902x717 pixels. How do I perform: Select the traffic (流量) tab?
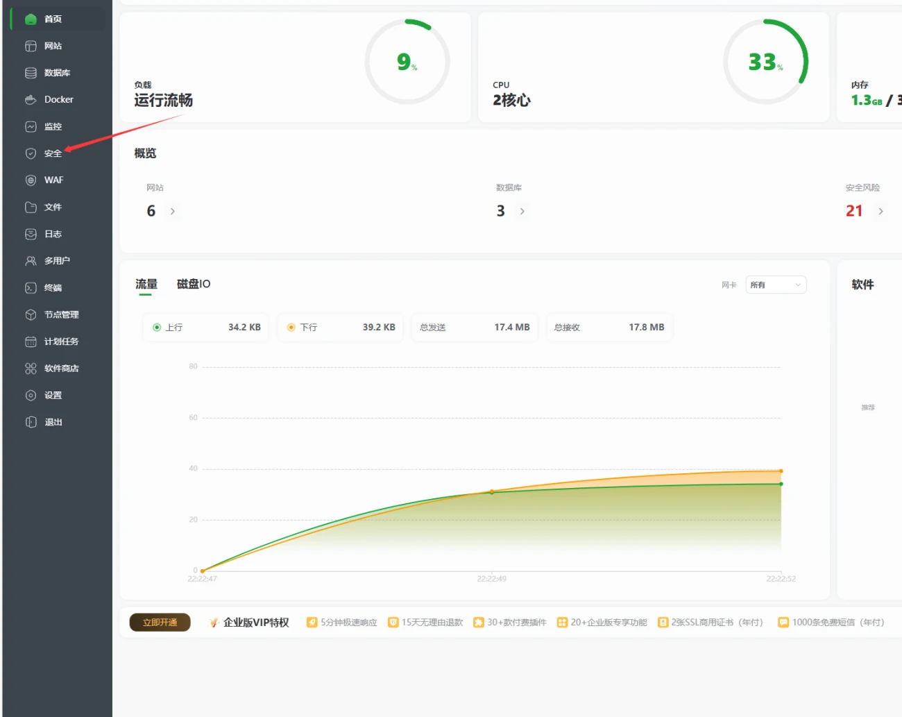click(x=146, y=284)
